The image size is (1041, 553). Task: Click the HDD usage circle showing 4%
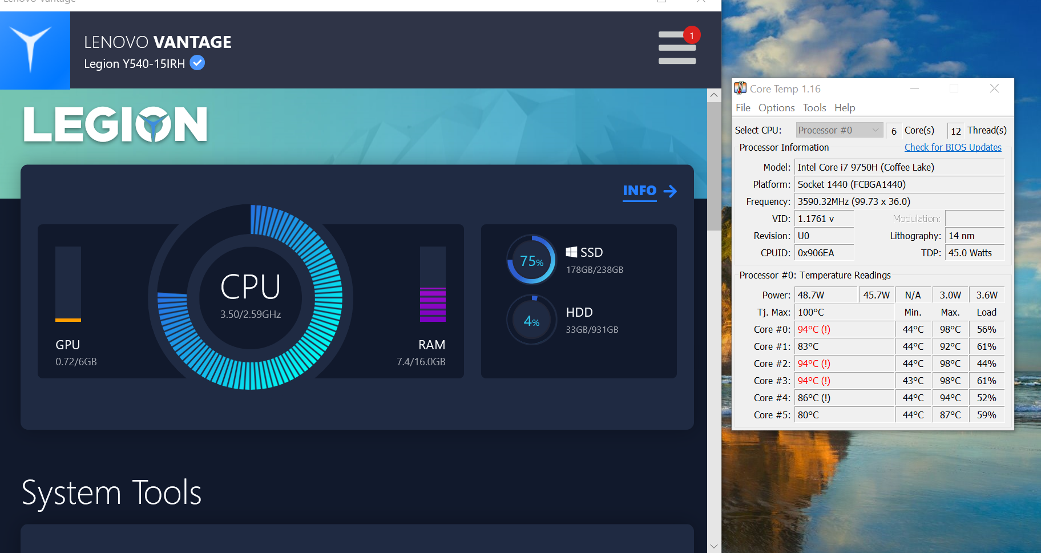531,320
